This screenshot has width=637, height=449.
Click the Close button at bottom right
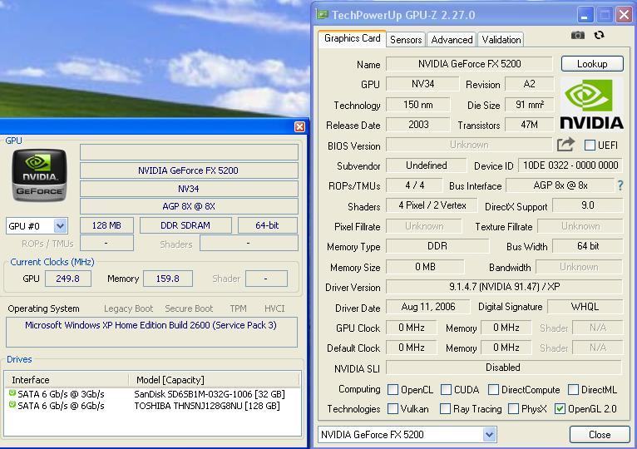coord(599,434)
